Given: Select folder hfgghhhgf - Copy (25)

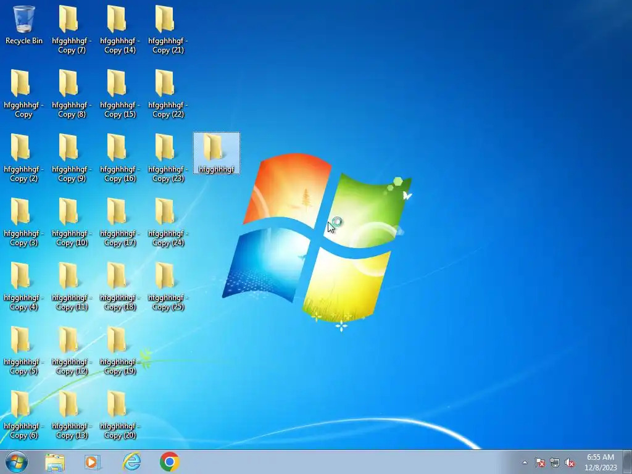Looking at the screenshot, I should 168,286.
